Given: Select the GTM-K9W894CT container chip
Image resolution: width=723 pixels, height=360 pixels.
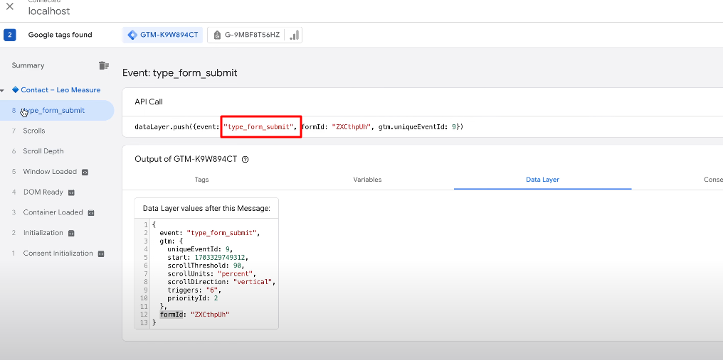Looking at the screenshot, I should 163,35.
